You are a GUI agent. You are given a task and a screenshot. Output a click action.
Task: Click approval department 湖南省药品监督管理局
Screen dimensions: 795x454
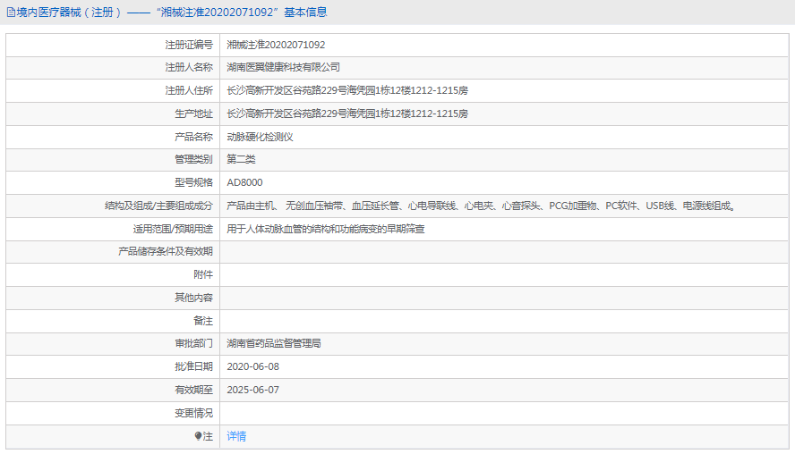[274, 344]
